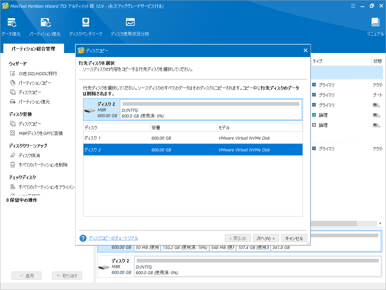The height and width of the screenshot is (290, 386).
Task: Click the 0 保留中の操作 label
Action: click(x=22, y=200)
